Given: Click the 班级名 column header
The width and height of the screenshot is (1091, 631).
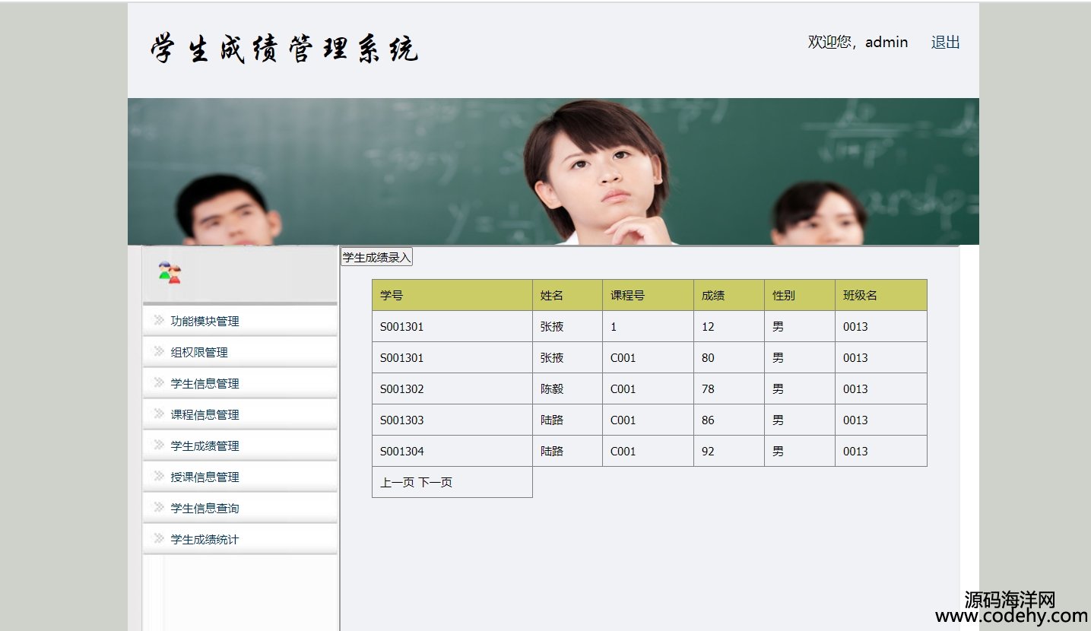Looking at the screenshot, I should pyautogui.click(x=860, y=296).
